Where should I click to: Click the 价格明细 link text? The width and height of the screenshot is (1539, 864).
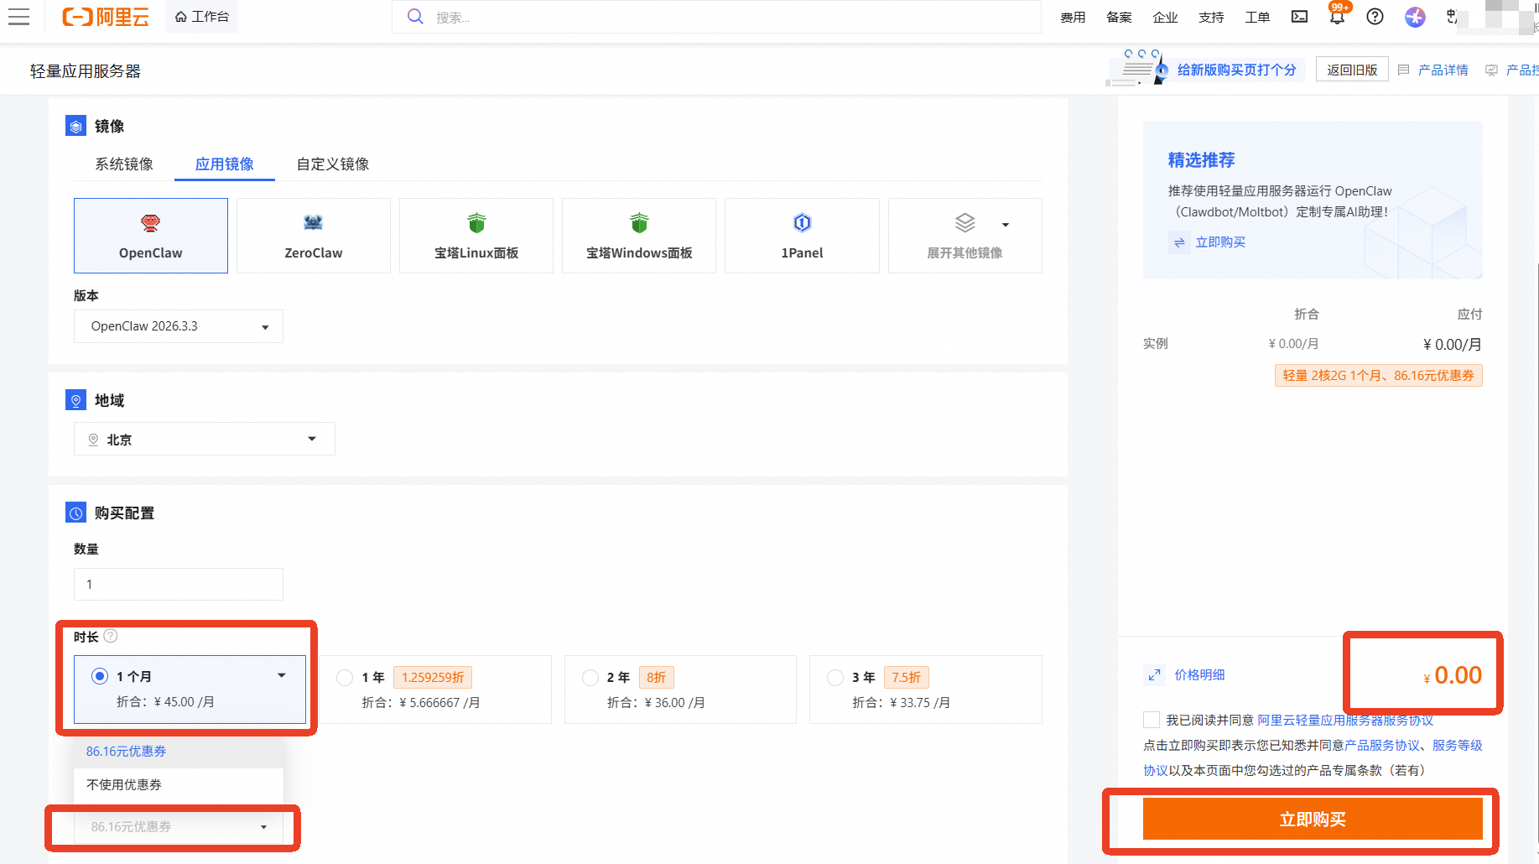pos(1199,674)
